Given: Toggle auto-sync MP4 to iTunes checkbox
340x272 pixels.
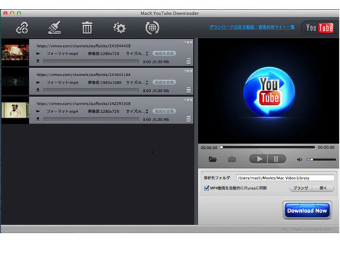Looking at the screenshot, I should click(206, 188).
